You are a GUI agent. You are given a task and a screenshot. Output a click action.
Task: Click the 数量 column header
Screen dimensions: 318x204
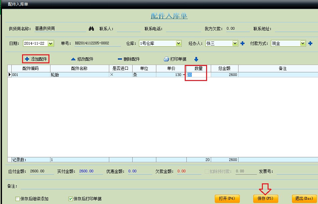tap(198, 68)
